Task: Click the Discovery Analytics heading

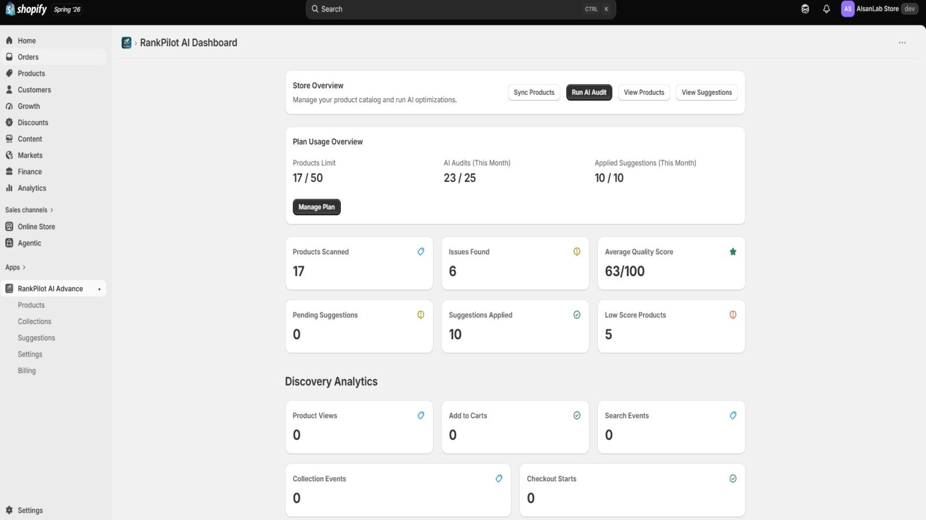Action: click(331, 381)
